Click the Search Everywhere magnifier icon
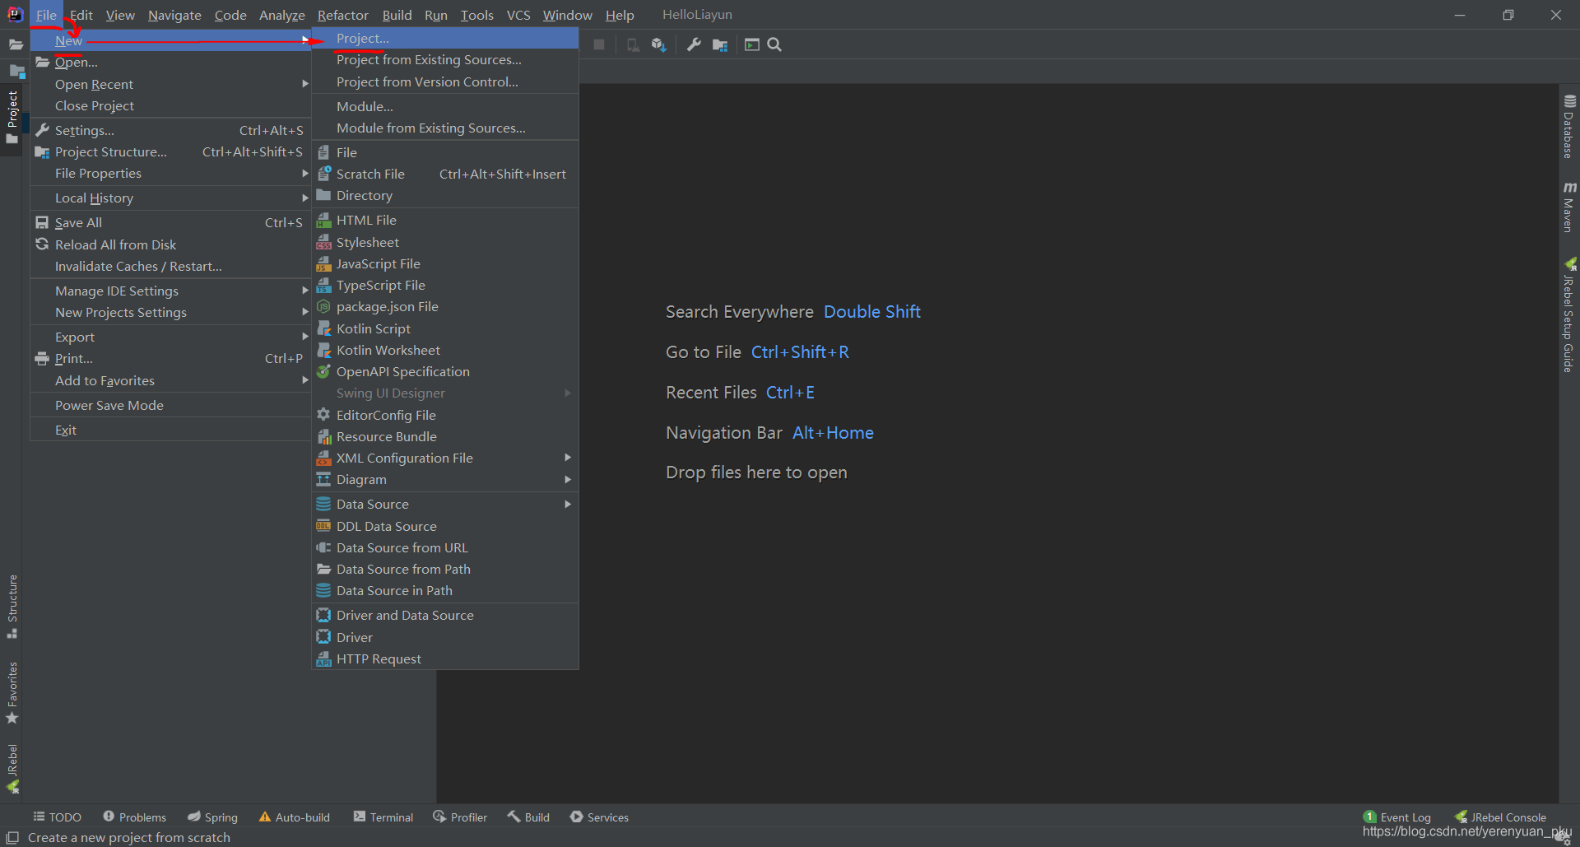 pyautogui.click(x=774, y=44)
